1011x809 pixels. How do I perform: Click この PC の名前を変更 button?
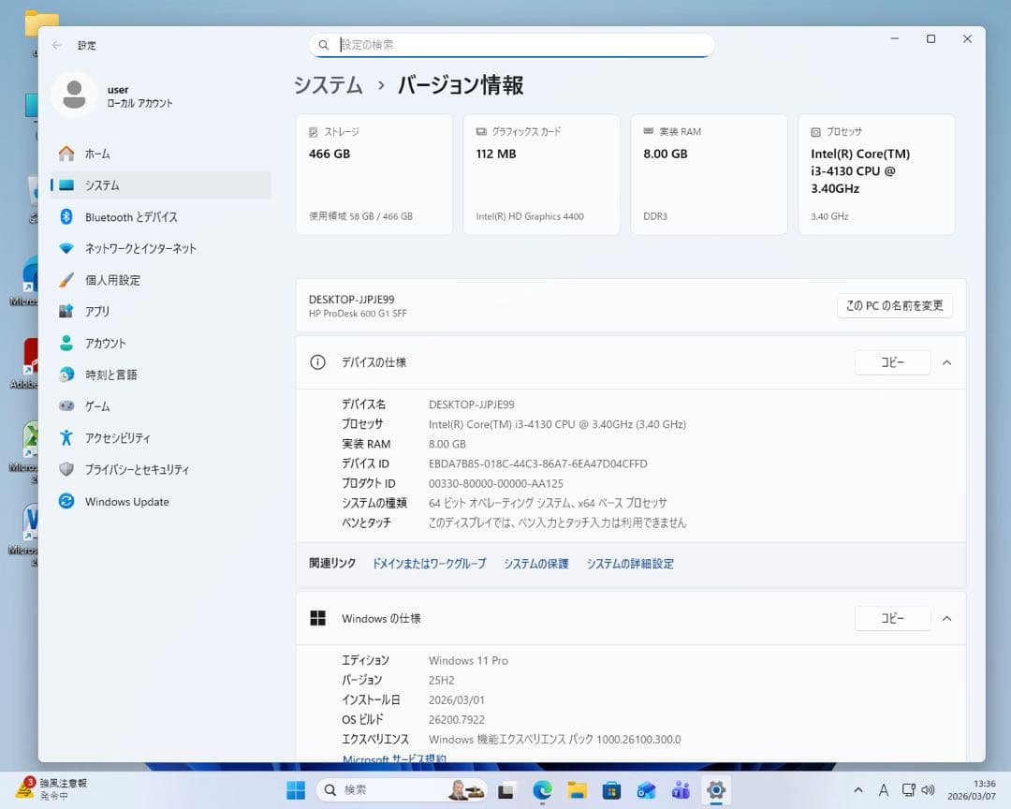(x=894, y=306)
